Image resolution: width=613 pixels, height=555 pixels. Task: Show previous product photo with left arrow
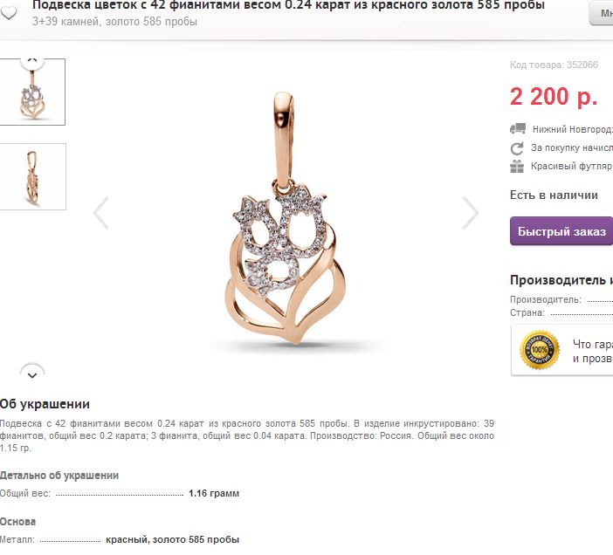click(x=101, y=213)
